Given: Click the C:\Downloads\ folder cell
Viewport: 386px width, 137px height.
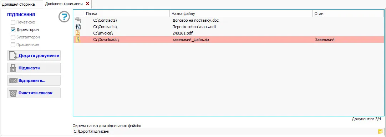Looking at the screenshot, I should (106, 39).
